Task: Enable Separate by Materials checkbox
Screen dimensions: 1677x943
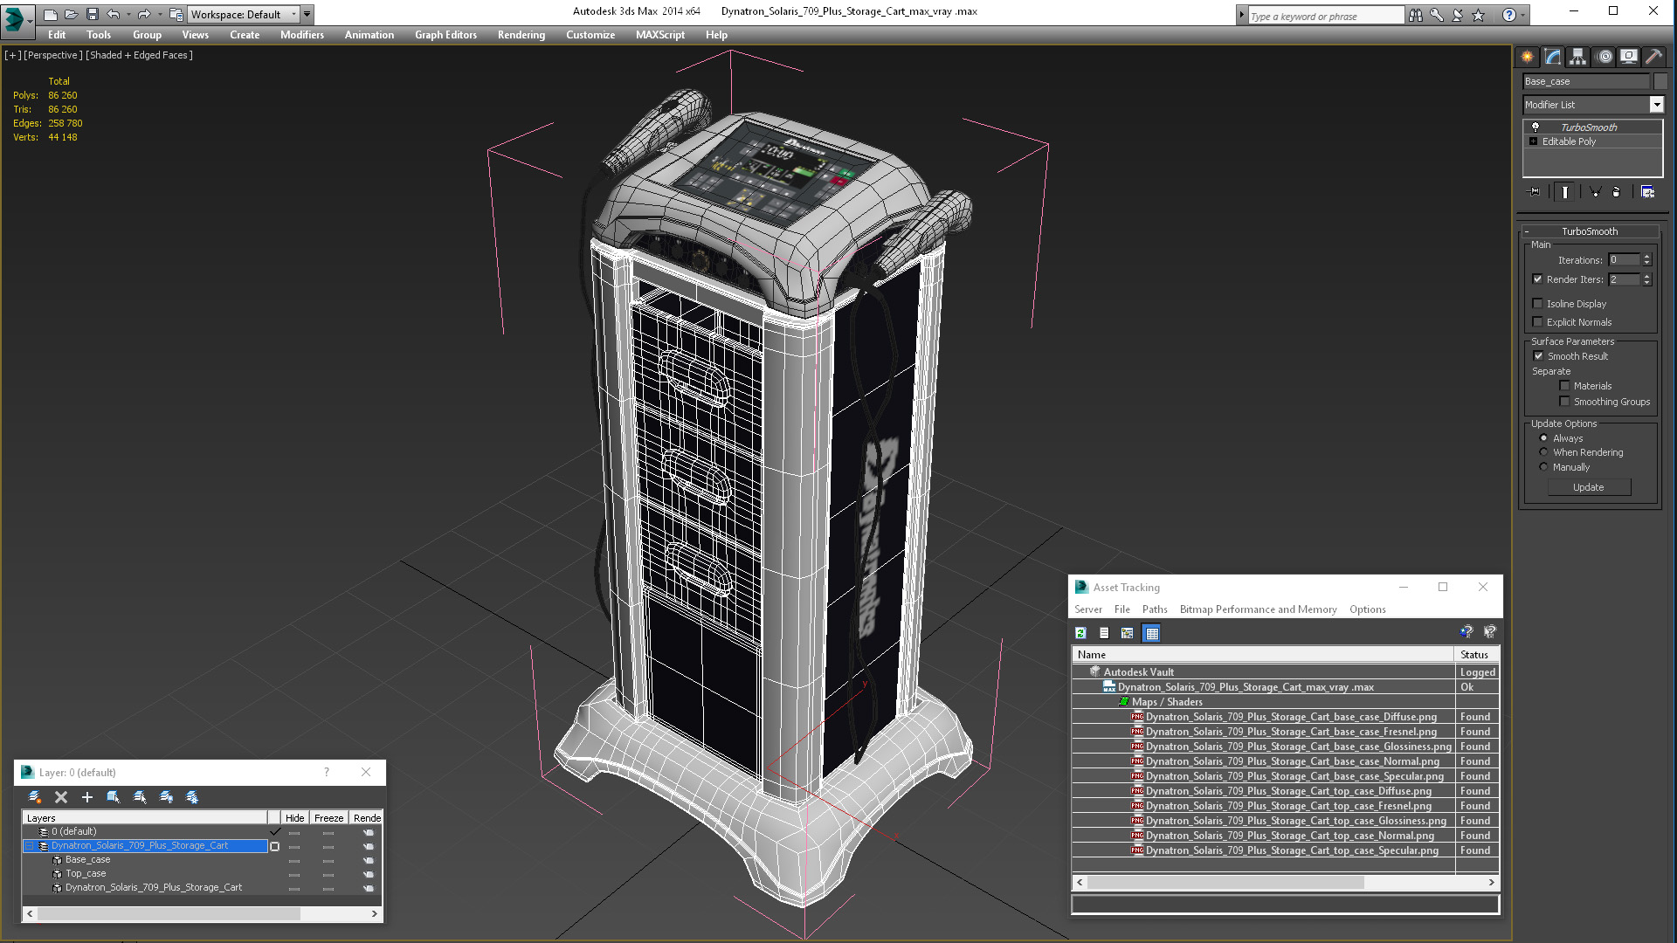Action: click(1564, 386)
